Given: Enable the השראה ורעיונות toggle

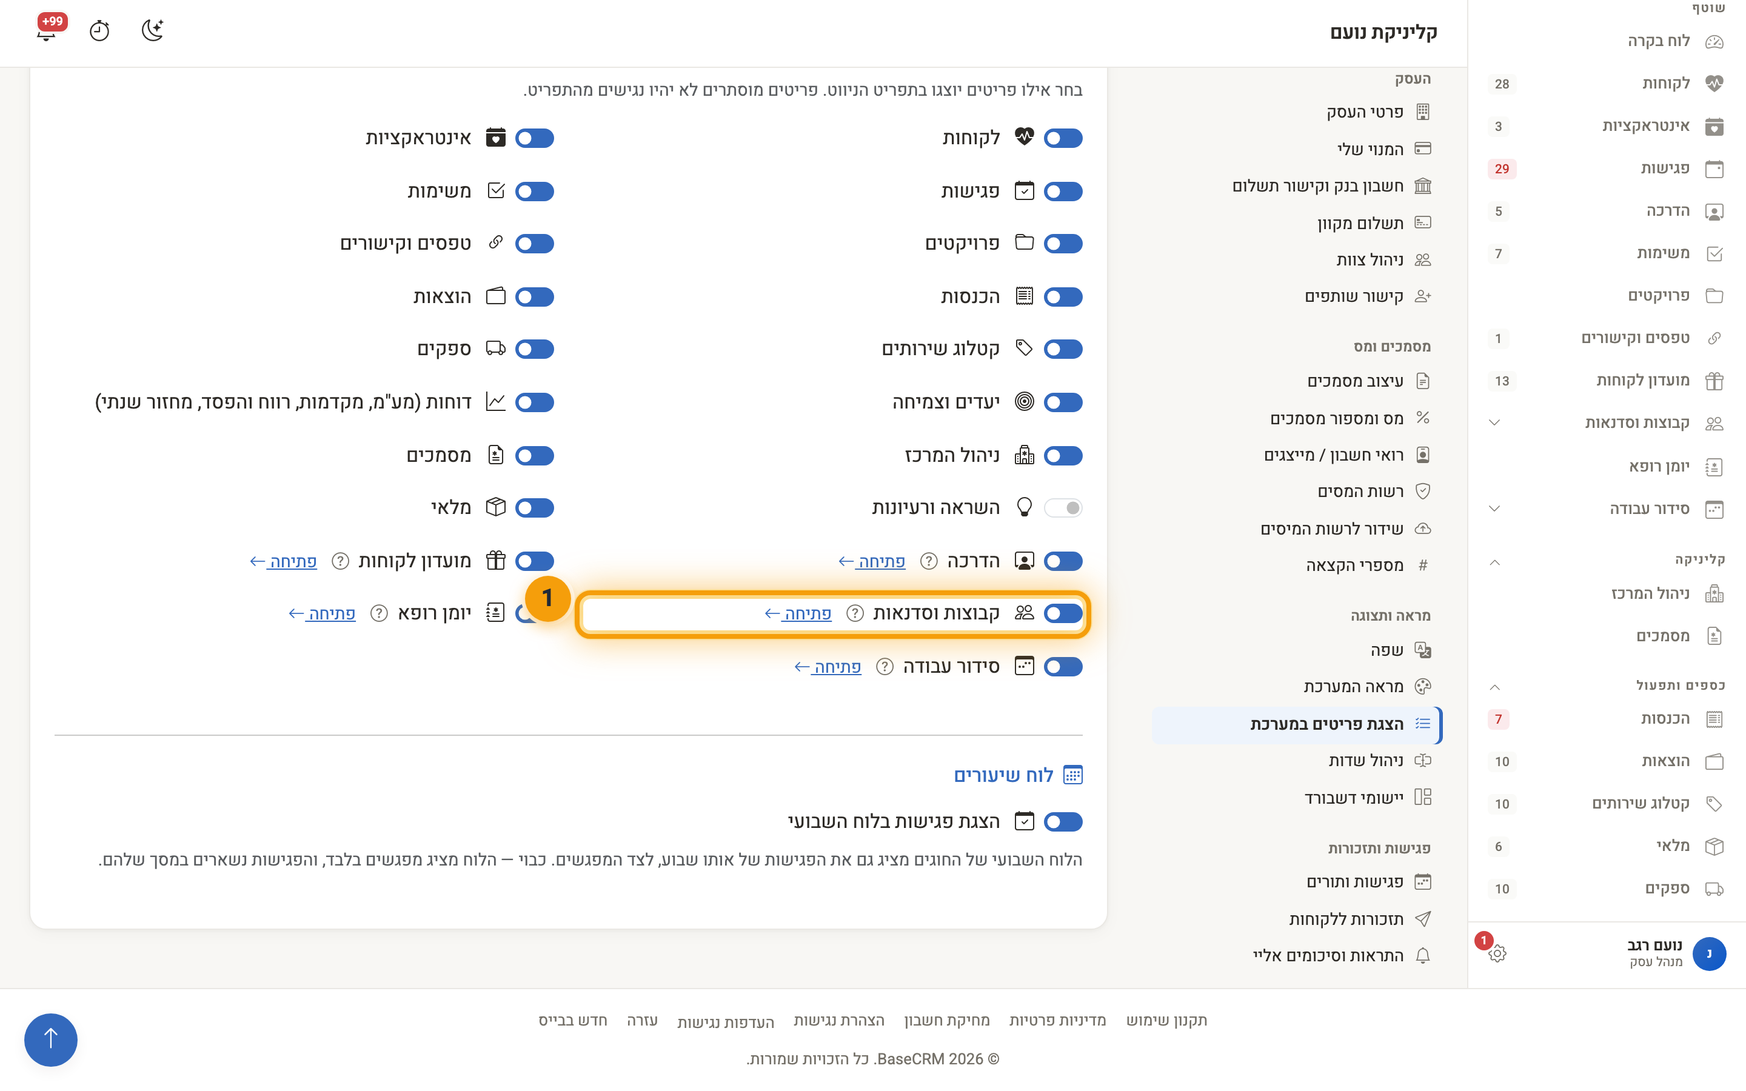Looking at the screenshot, I should coord(1063,508).
